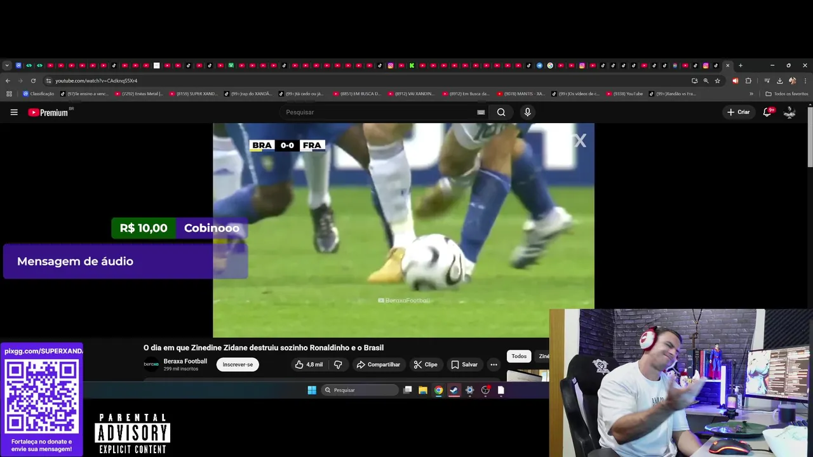Click the Chrome address bar URL
The width and height of the screenshot is (813, 457).
[96, 81]
